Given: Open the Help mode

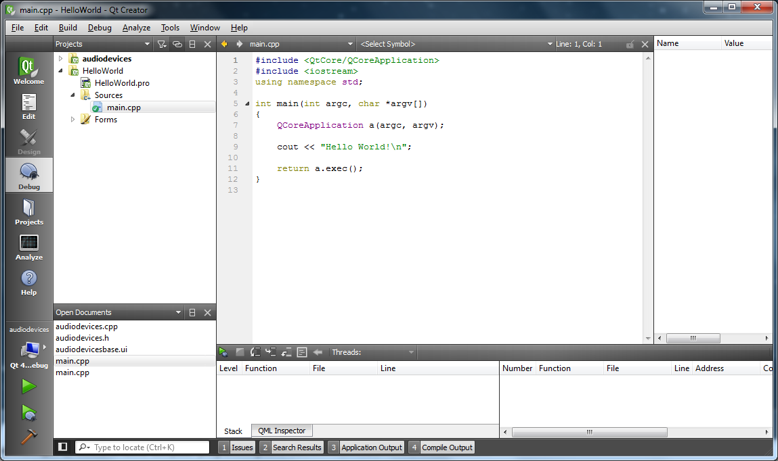Looking at the screenshot, I should (29, 282).
